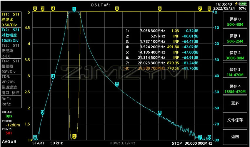Select yellow marker 4 at top
Viewport: 250px width, 147px height.
(53, 9)
